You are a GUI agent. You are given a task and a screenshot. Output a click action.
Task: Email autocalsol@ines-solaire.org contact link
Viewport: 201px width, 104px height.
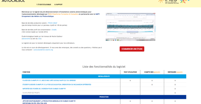pos(43,50)
